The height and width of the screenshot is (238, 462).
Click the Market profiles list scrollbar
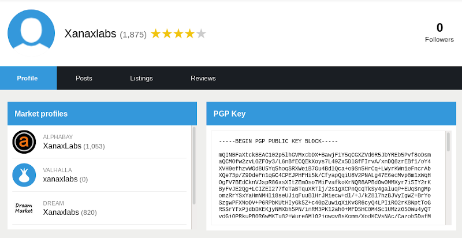click(194, 166)
